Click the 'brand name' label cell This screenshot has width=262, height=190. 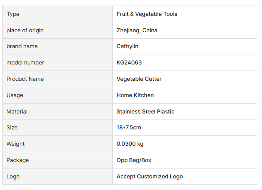(22, 46)
